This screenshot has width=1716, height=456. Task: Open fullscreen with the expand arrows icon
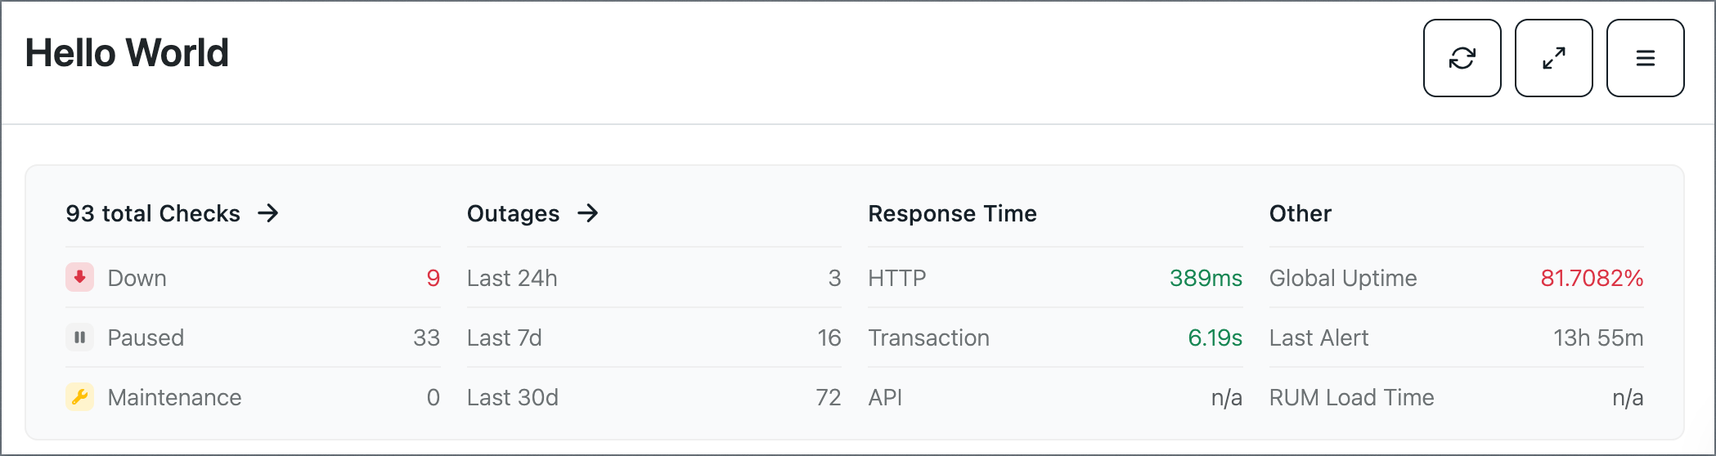[1553, 58]
